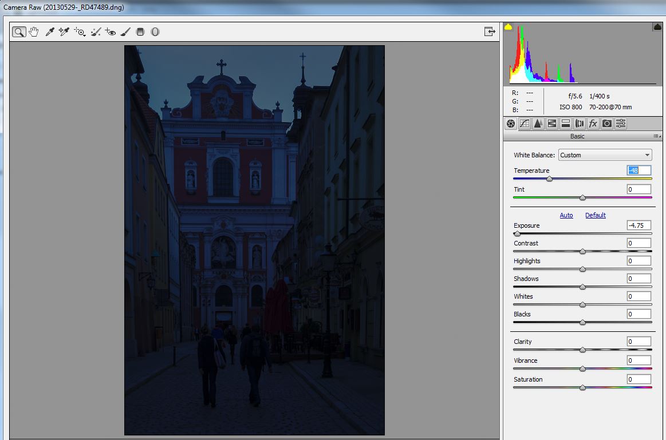Choose the Adjustment Brush tool

125,32
